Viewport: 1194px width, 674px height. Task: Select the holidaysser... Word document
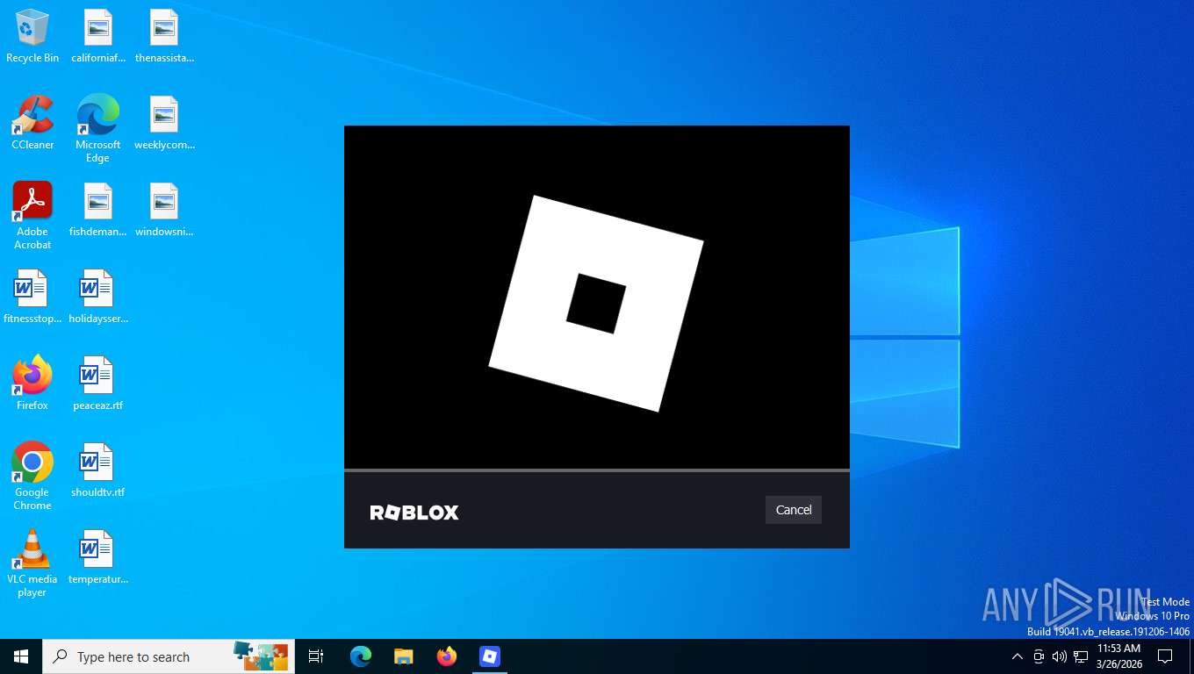tap(98, 298)
